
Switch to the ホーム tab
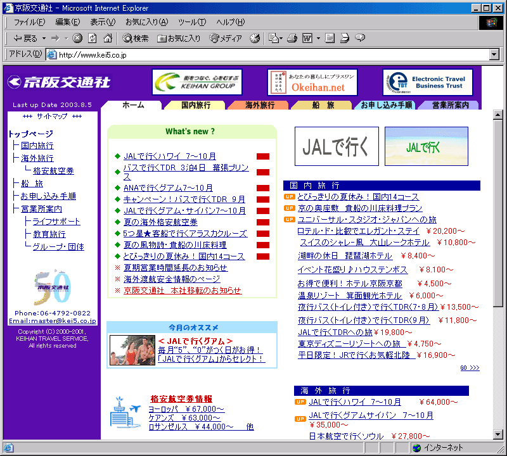point(133,105)
